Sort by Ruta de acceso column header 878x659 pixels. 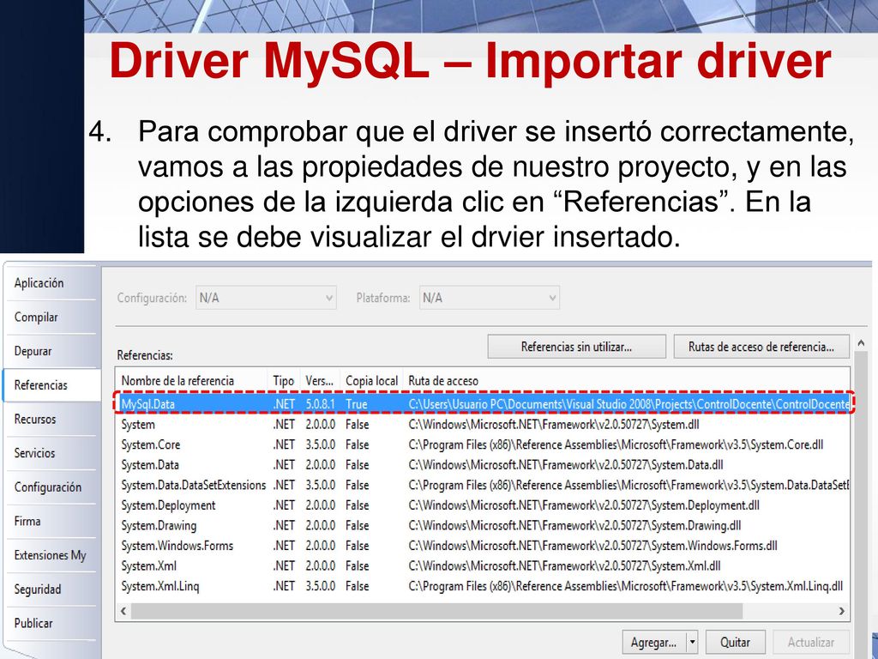tap(626, 380)
